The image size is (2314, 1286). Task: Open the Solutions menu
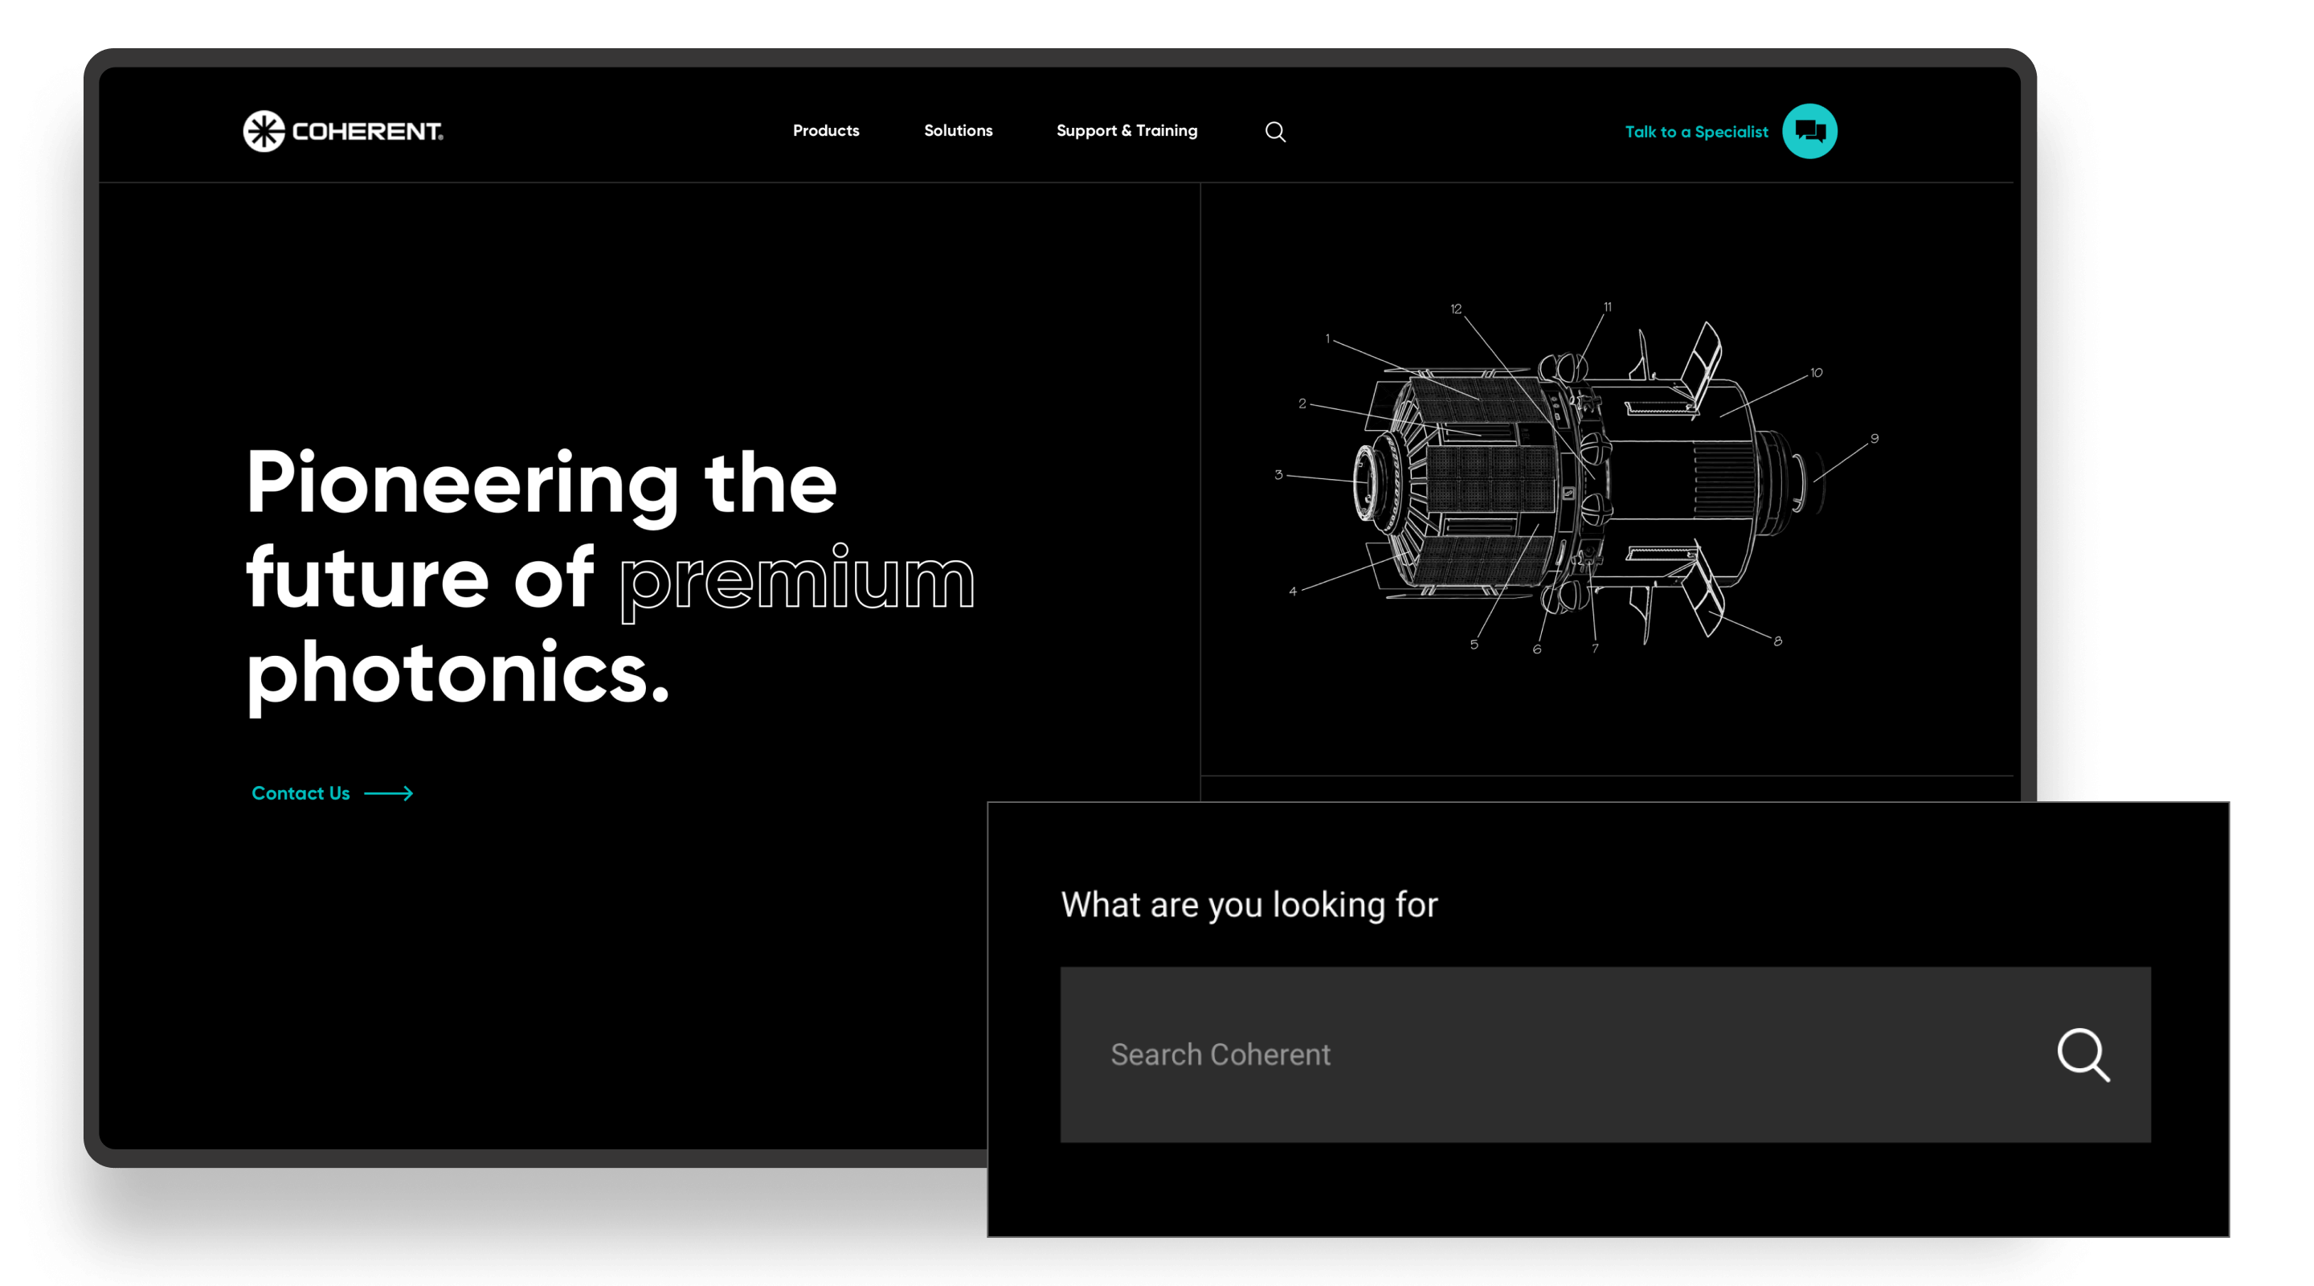point(958,131)
